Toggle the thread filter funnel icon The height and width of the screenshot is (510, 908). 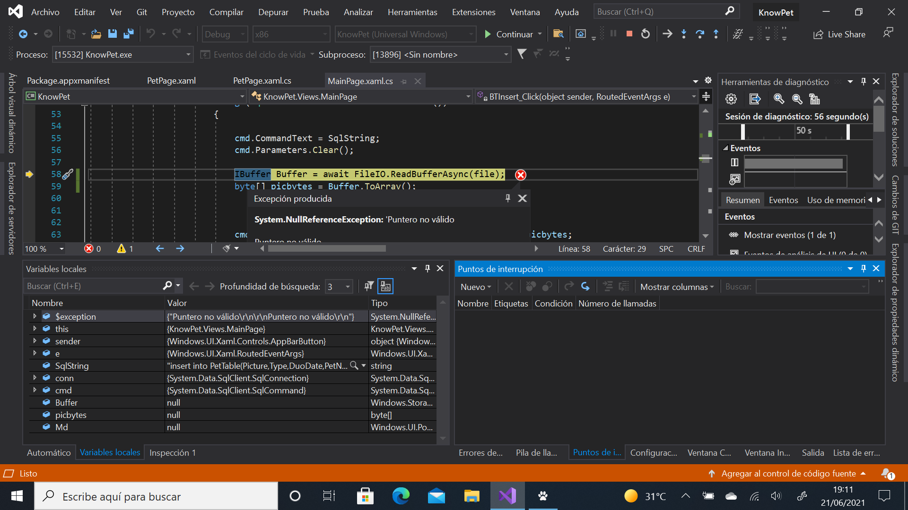point(522,54)
